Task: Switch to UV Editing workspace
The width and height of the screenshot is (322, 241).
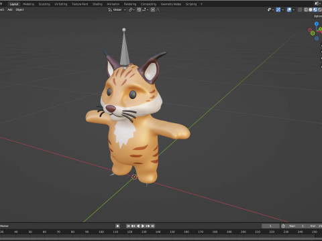Action: click(x=61, y=4)
